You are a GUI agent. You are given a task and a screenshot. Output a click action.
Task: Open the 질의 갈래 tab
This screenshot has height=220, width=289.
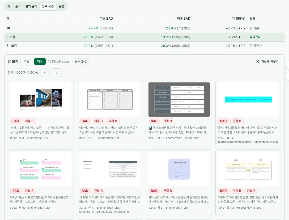pyautogui.click(x=31, y=6)
